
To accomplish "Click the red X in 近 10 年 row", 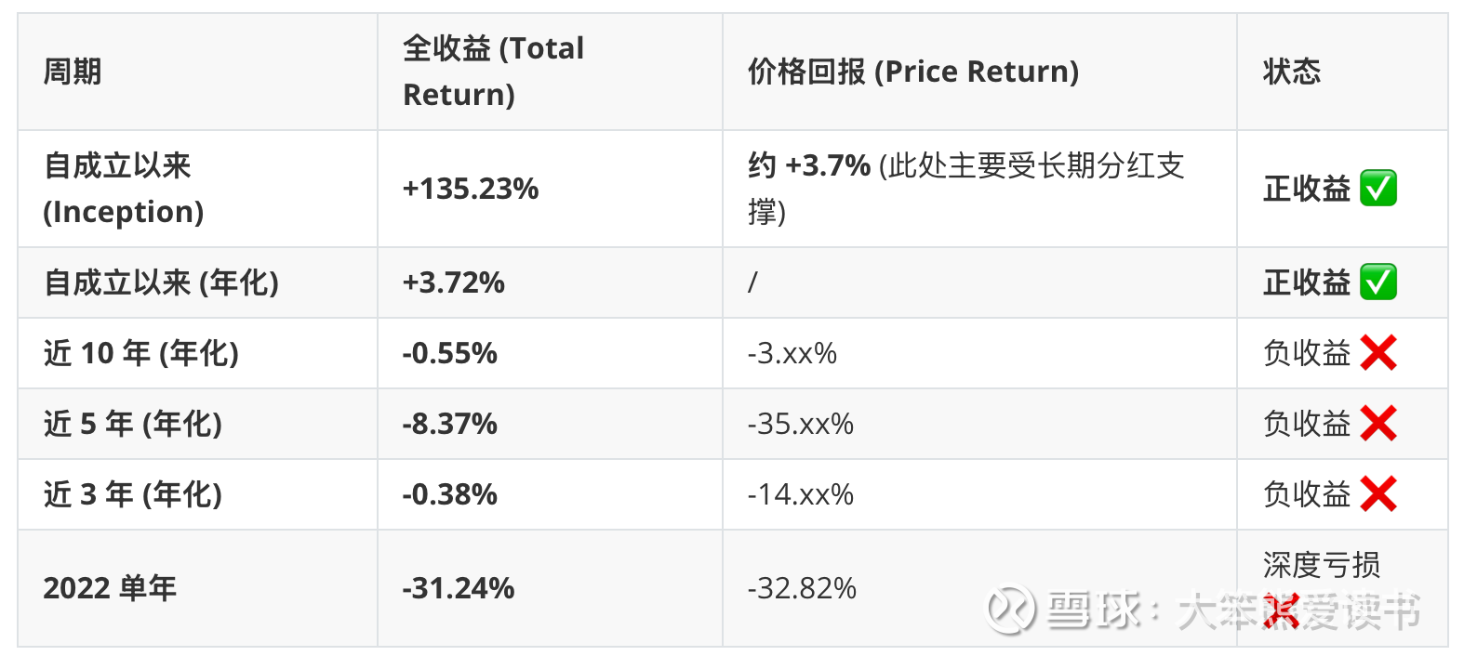I will click(x=1377, y=353).
